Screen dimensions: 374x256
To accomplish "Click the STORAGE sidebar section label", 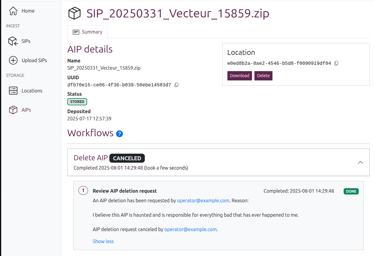I will [x=15, y=75].
